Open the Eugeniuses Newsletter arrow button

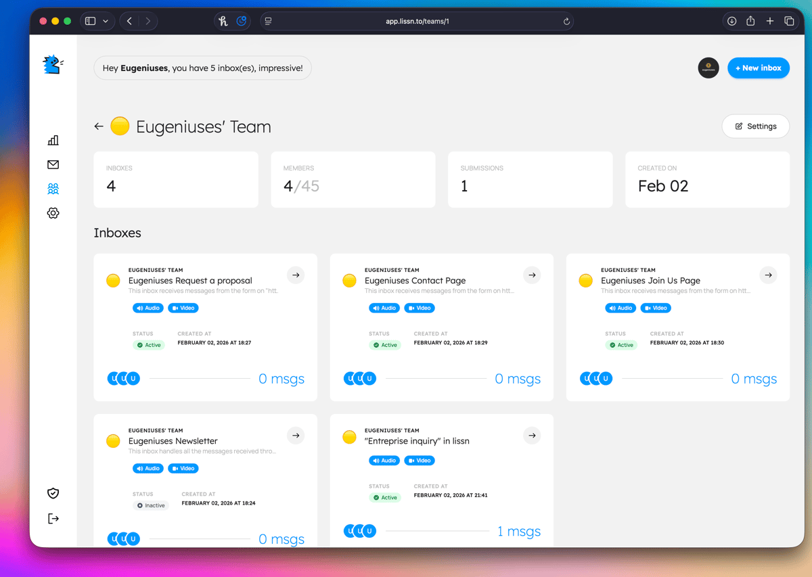[296, 436]
